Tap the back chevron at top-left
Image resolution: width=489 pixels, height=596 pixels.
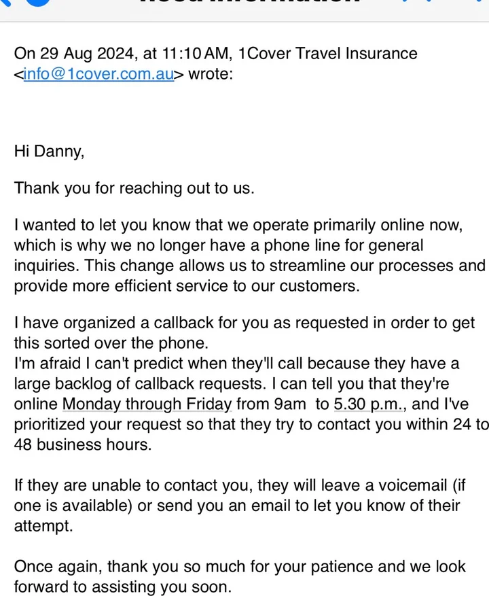click(x=5, y=2)
